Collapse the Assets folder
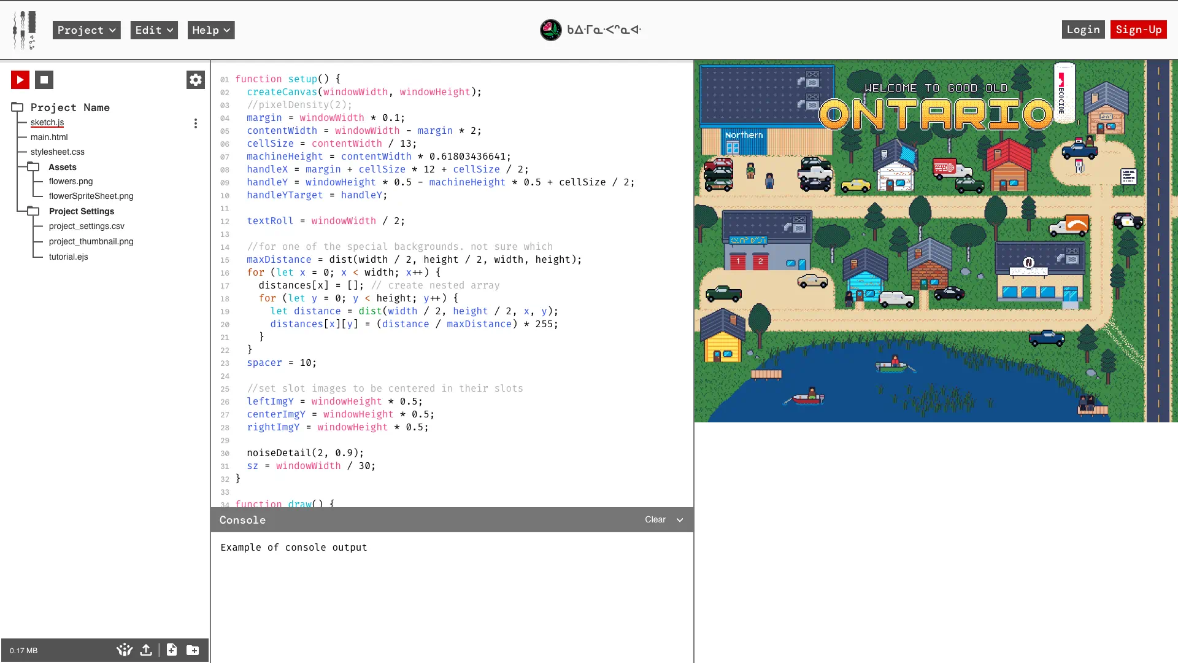The image size is (1178, 663). 33,166
